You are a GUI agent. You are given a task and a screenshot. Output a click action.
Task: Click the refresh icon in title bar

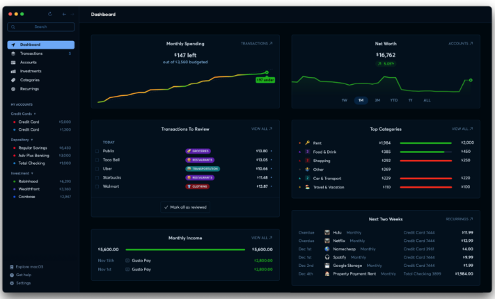50,14
